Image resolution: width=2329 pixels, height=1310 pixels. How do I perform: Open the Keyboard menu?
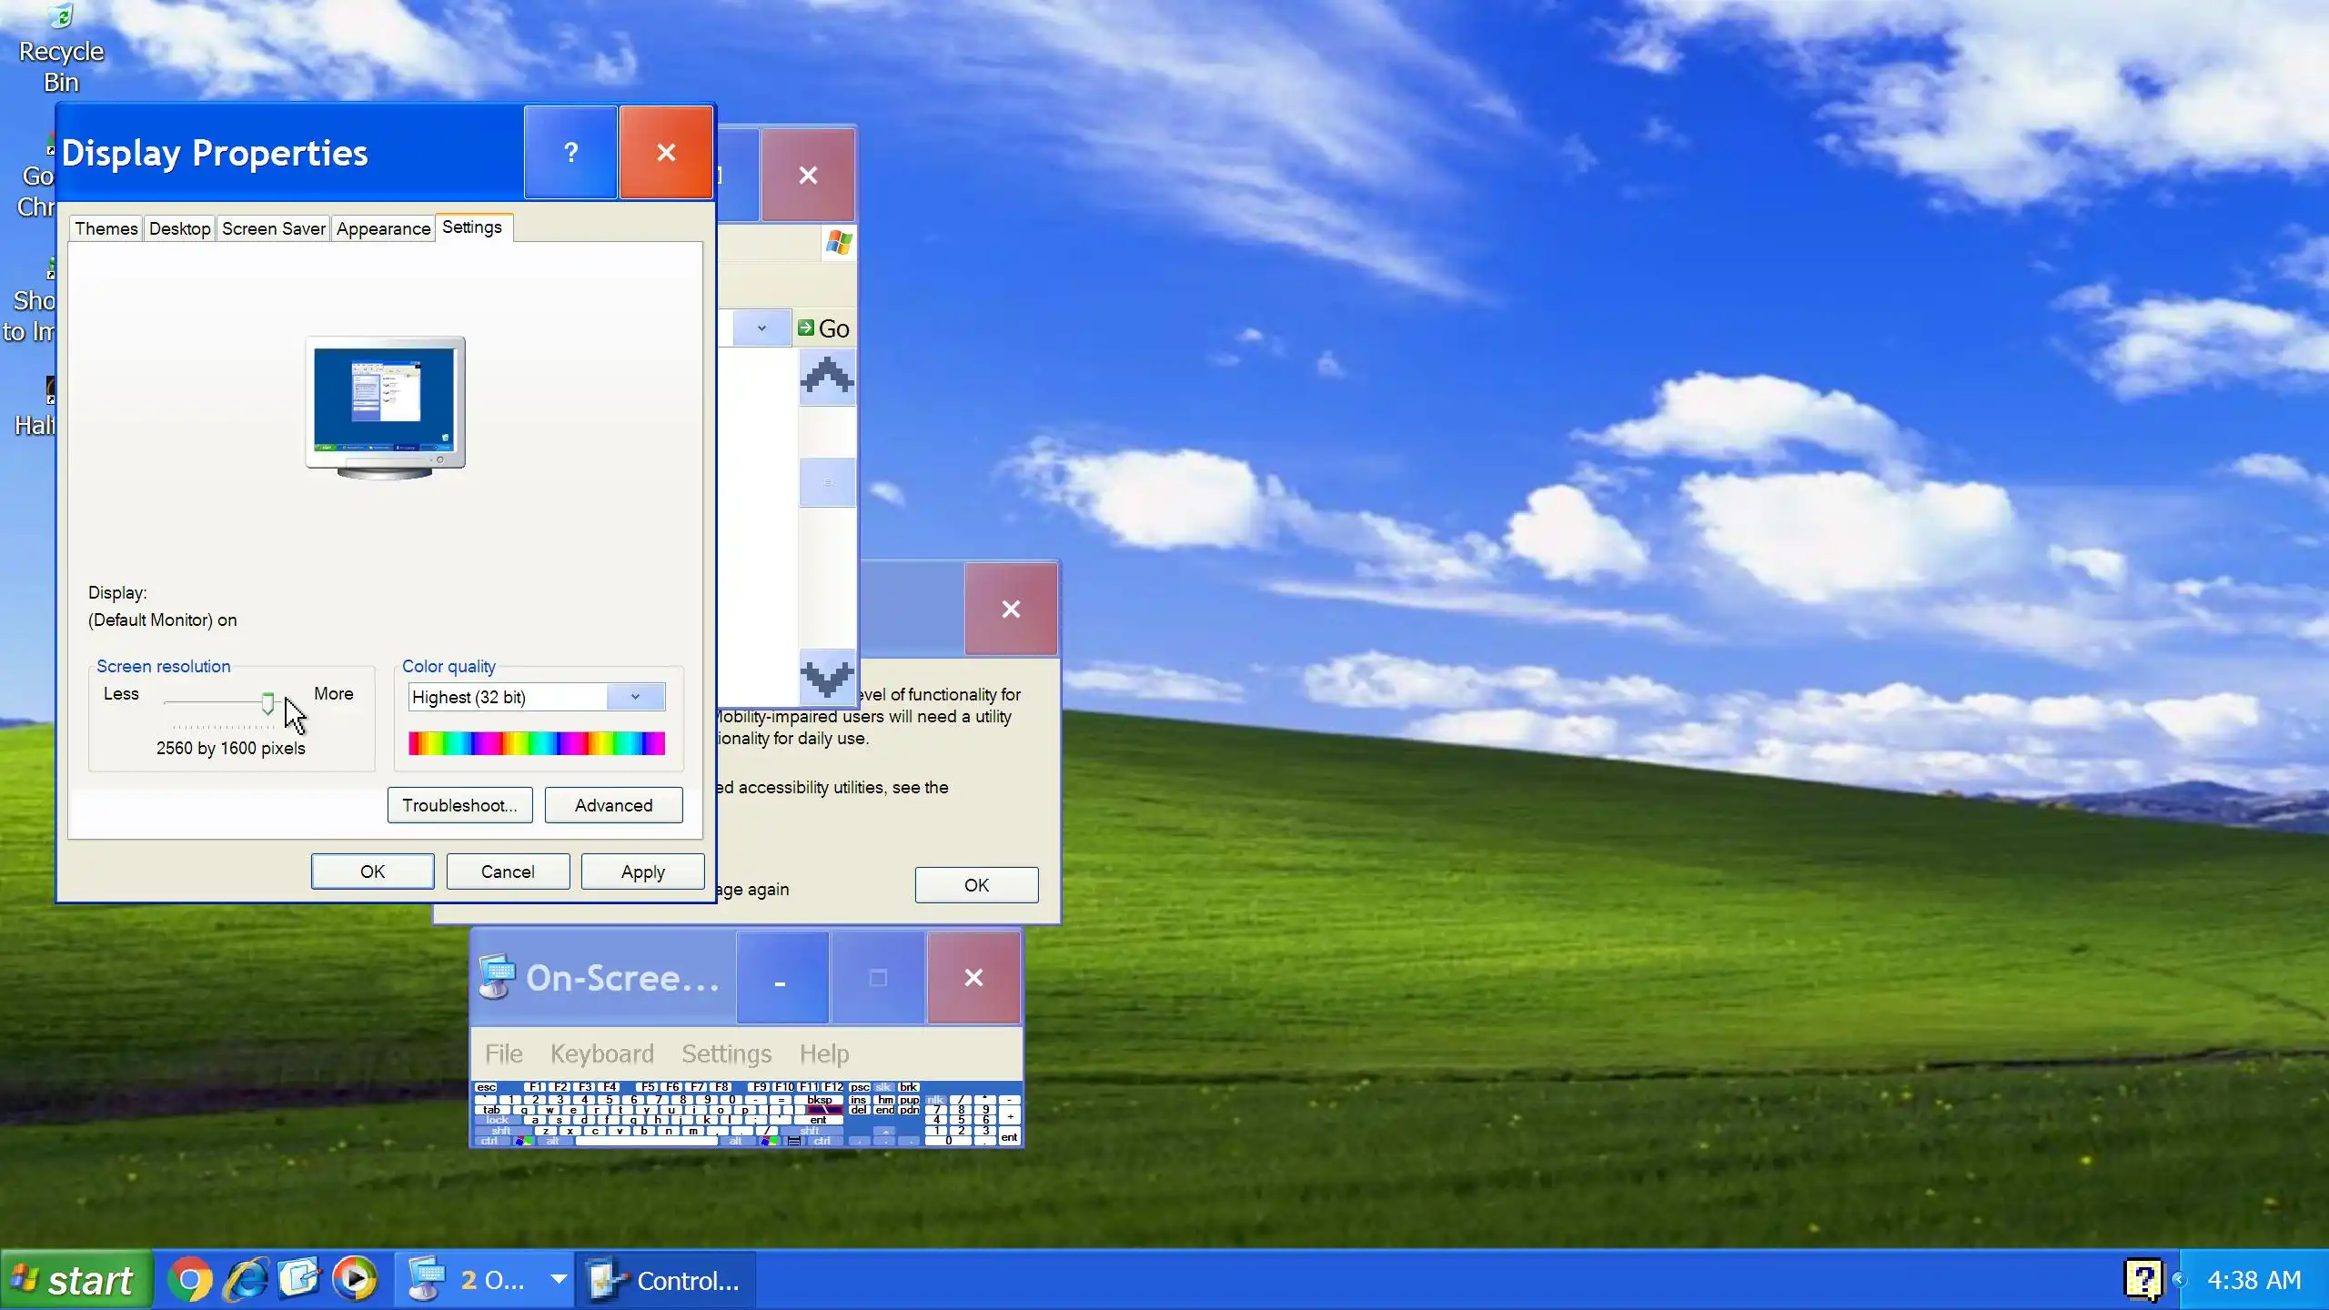click(601, 1053)
